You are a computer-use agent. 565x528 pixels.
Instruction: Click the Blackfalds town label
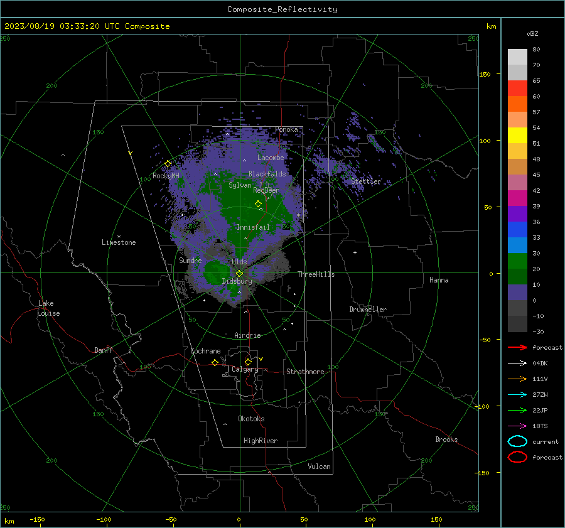pyautogui.click(x=267, y=174)
